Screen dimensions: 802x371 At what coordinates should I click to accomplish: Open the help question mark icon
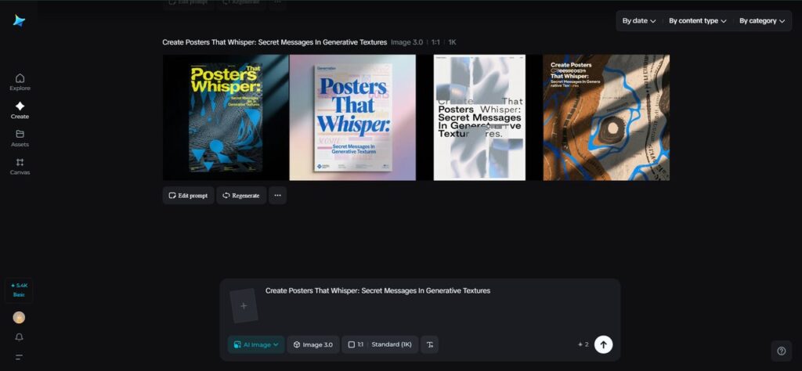point(781,351)
